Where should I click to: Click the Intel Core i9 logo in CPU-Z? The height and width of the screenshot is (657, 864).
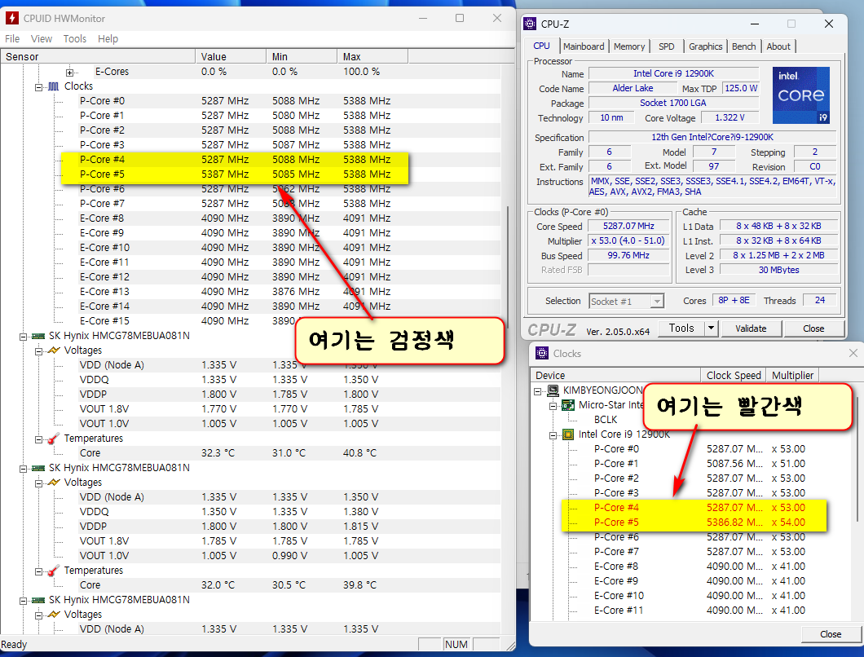pos(801,95)
